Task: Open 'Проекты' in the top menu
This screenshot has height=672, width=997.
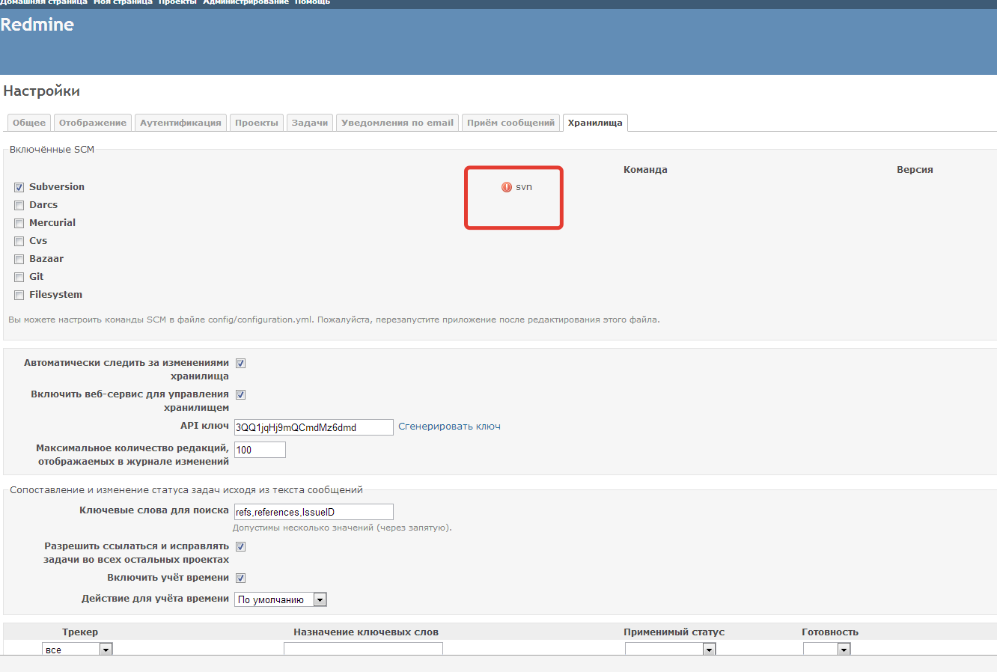Action: click(177, 3)
